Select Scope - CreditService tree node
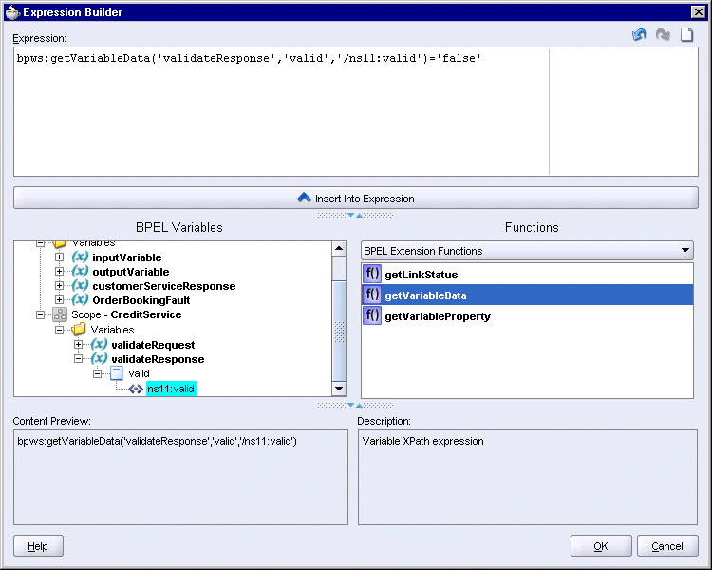The image size is (712, 570). click(x=126, y=314)
